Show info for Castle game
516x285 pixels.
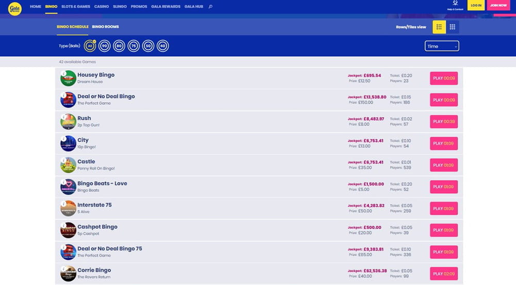tap(63, 160)
